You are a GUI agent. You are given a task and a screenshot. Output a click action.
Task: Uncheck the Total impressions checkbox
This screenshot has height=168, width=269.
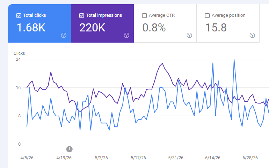coord(81,15)
